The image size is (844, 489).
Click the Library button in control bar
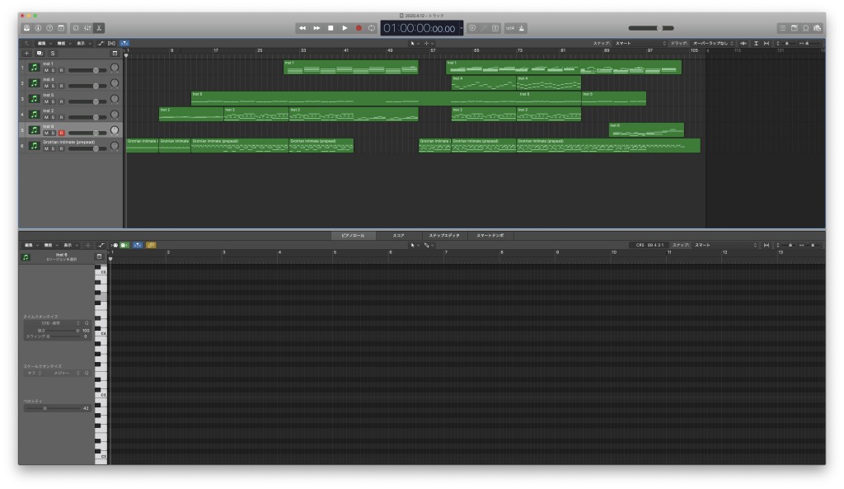click(27, 28)
